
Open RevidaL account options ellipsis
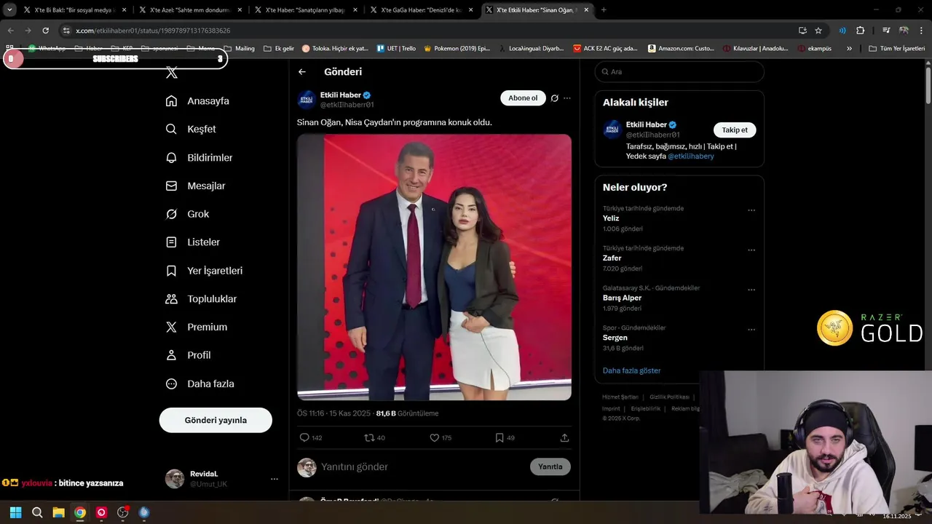pos(275,479)
